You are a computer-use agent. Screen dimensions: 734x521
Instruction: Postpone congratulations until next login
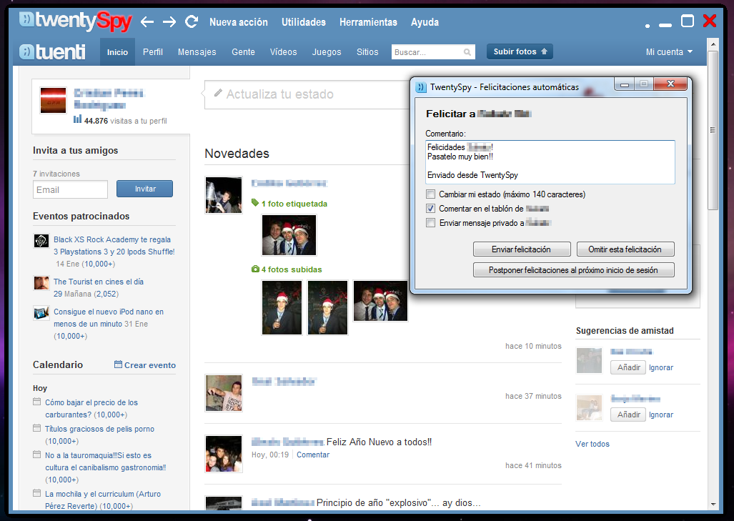[x=573, y=269]
